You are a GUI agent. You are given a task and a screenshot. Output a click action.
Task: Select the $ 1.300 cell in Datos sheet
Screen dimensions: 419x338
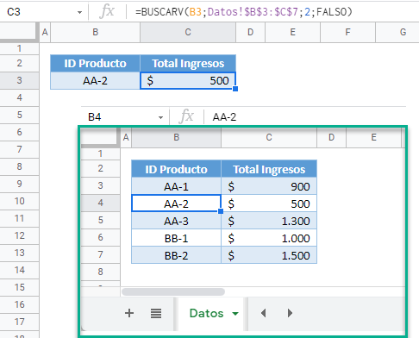269,221
